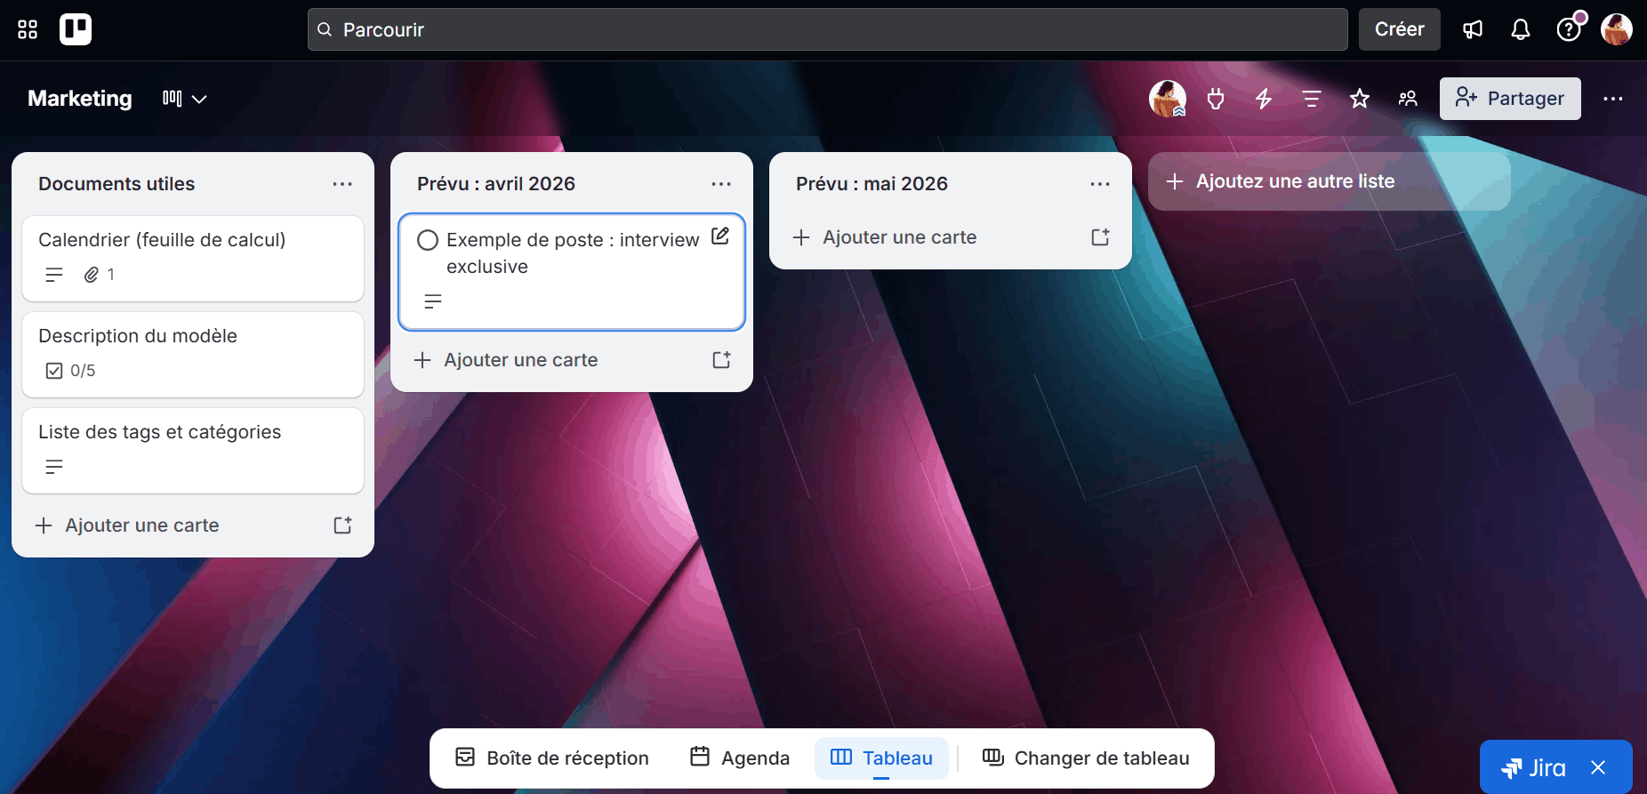Open notifications bell

tap(1521, 29)
